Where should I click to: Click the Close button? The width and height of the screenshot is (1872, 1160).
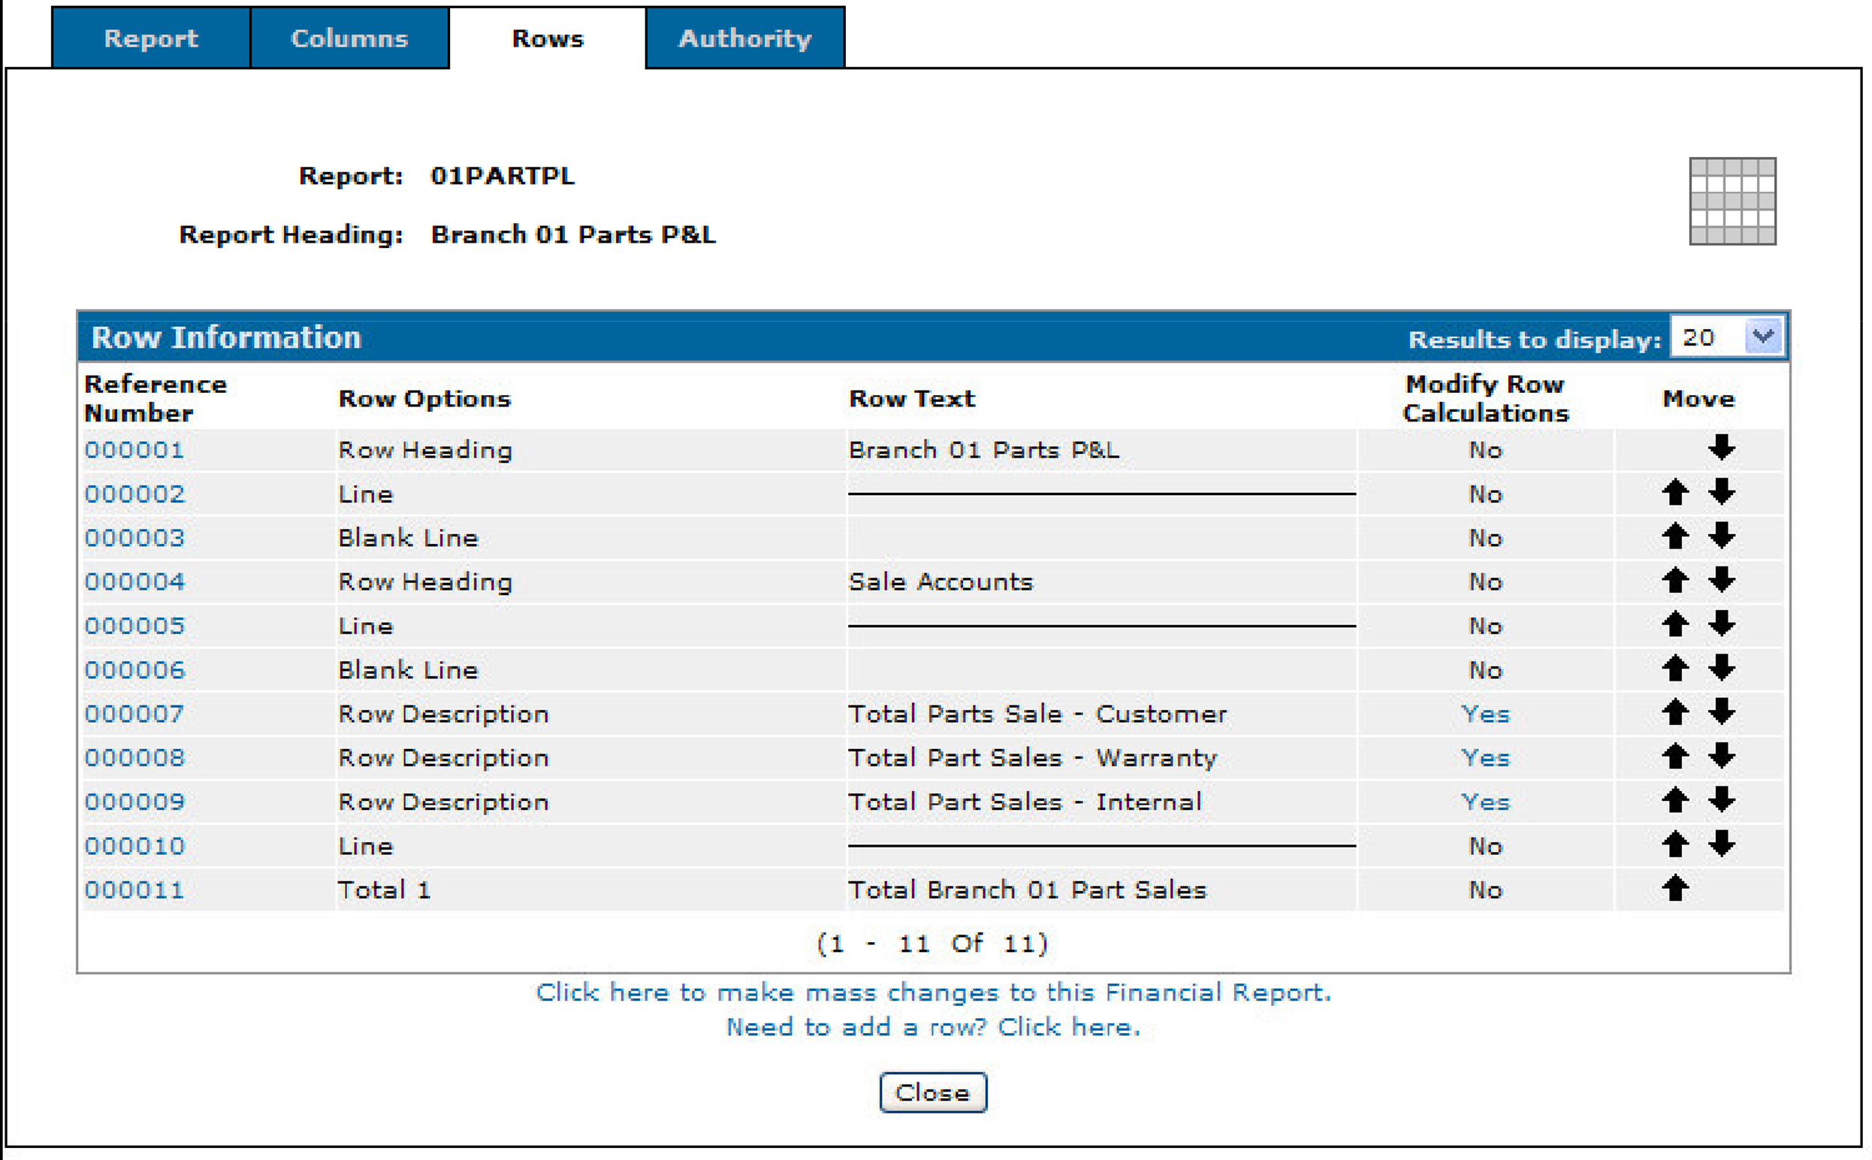[x=932, y=1092]
